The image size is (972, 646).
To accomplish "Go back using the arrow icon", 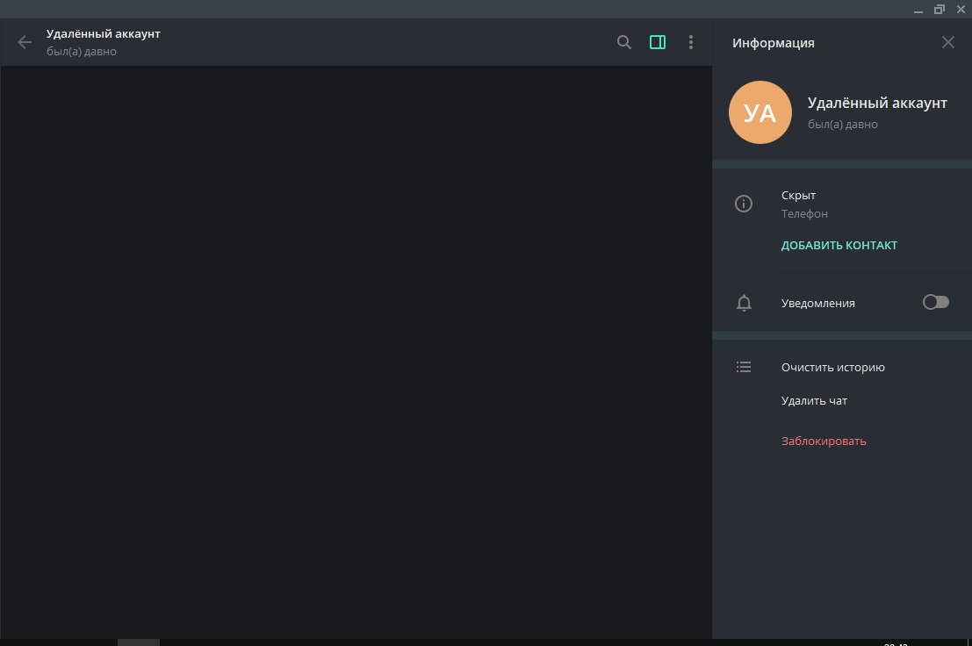I will (25, 42).
